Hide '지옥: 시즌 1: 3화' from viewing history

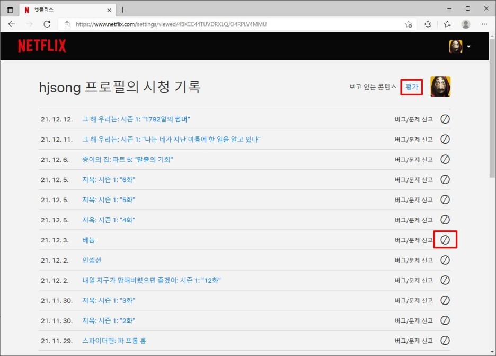tap(445, 300)
